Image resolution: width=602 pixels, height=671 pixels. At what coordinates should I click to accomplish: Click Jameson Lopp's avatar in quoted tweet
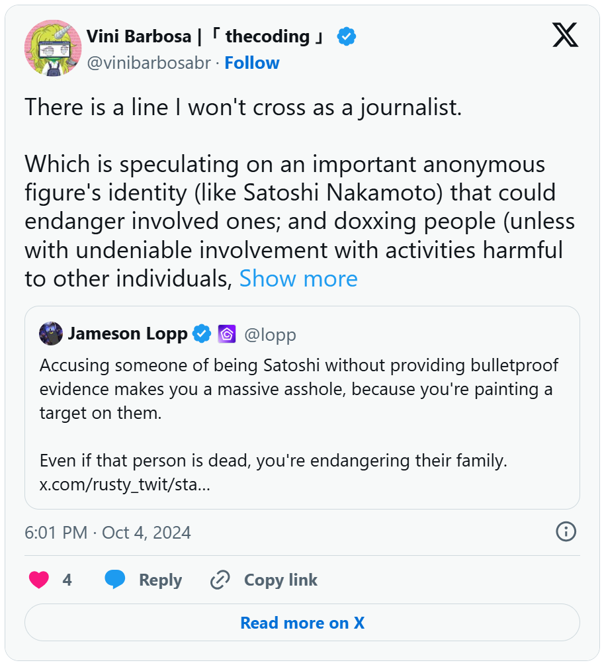coord(51,334)
